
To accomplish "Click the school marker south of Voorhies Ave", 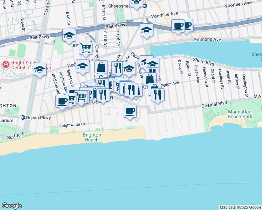I will click(x=146, y=31).
